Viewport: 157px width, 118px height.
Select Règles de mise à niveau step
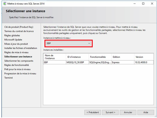pyautogui.click(x=16, y=52)
